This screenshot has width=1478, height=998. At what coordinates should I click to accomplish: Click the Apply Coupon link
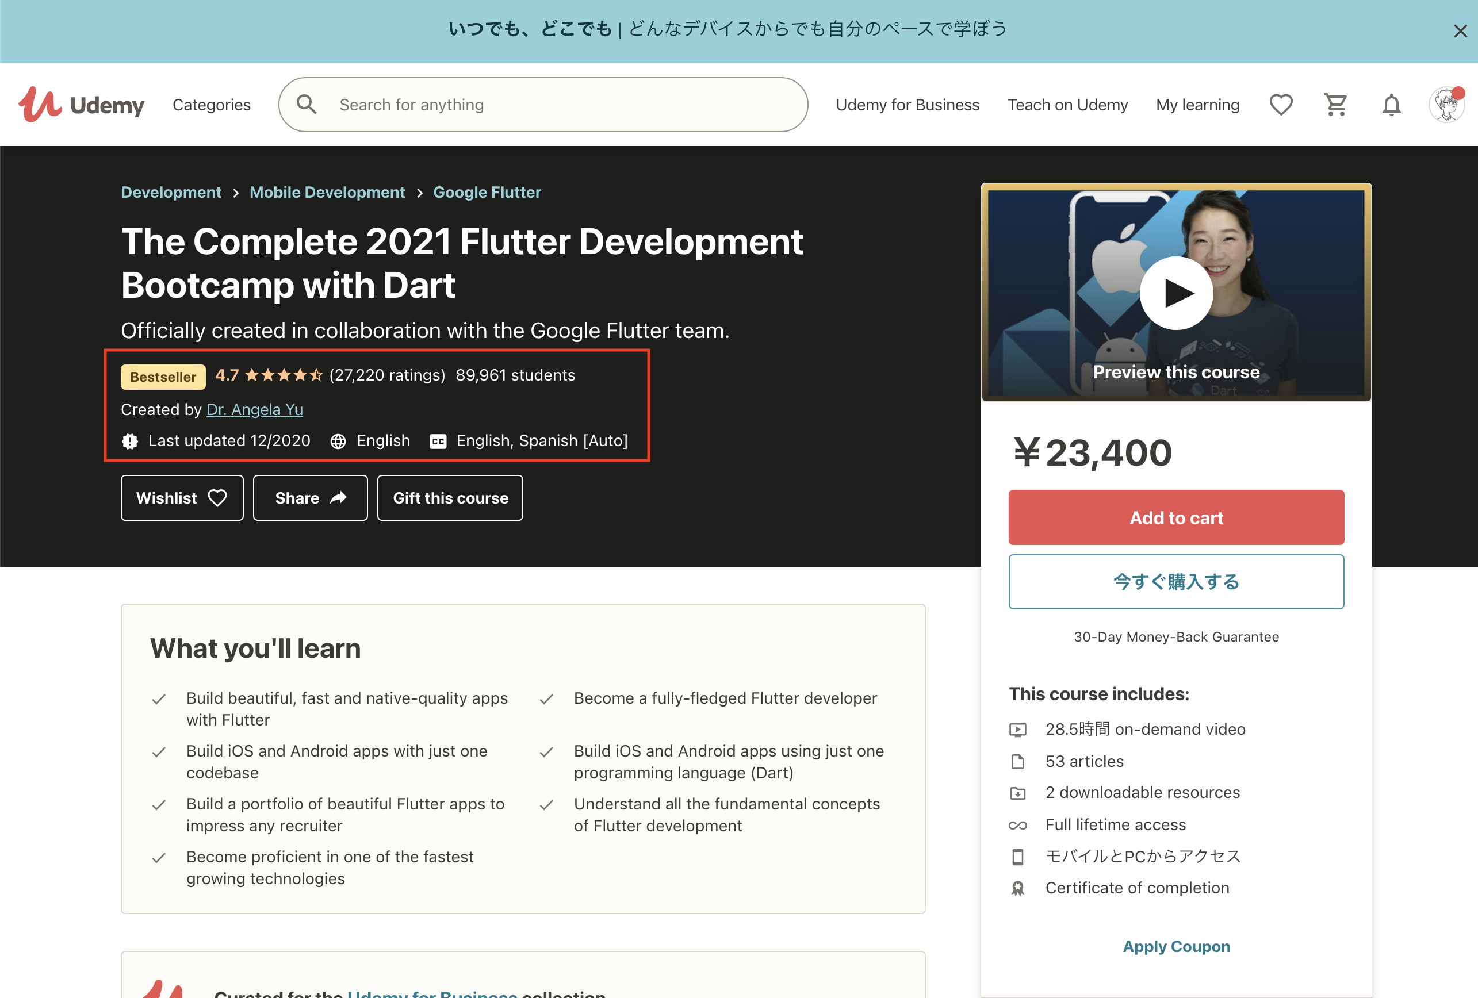(1175, 946)
